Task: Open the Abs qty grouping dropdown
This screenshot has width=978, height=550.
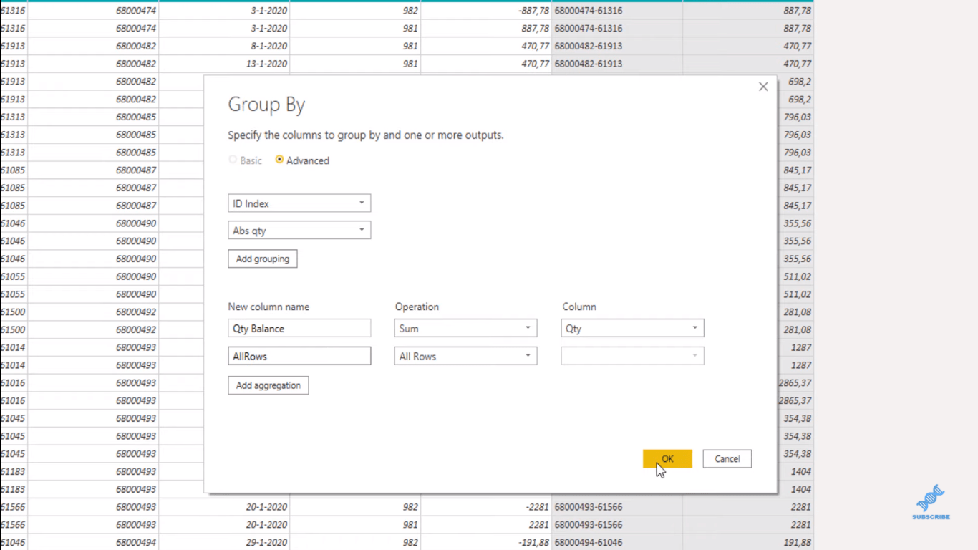Action: point(299,231)
